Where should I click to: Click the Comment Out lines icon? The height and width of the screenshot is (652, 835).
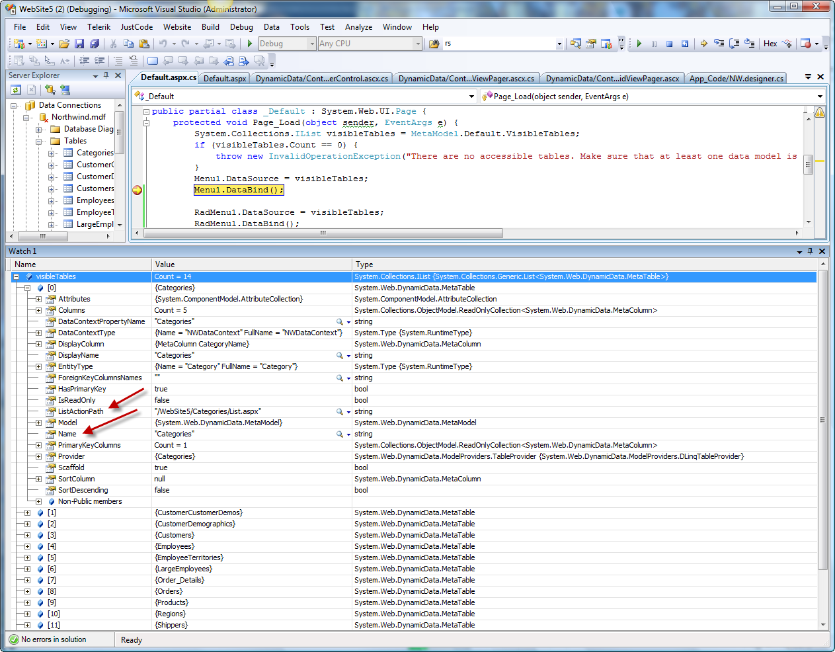pyautogui.click(x=118, y=61)
